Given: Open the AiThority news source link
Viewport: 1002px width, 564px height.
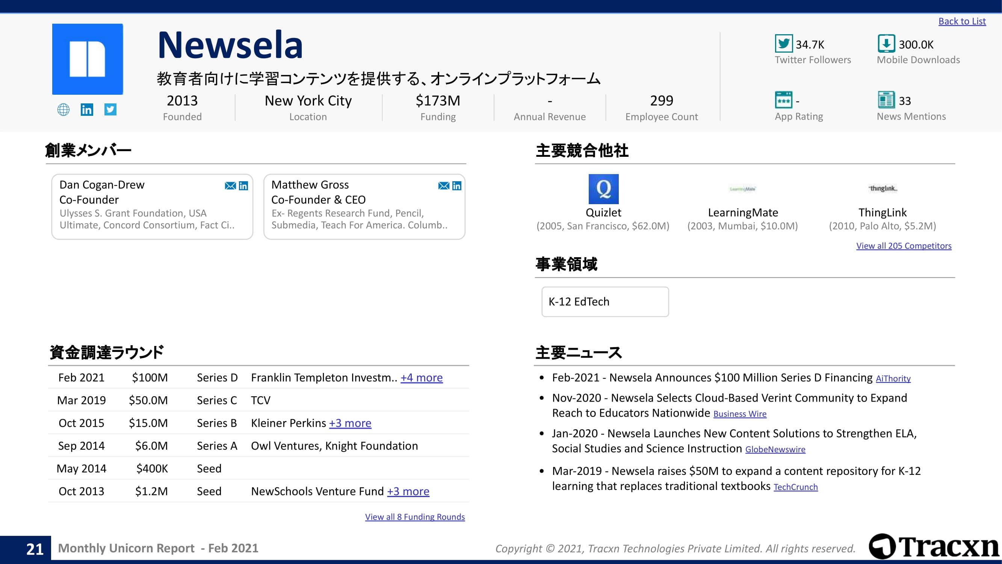Looking at the screenshot, I should pos(893,379).
